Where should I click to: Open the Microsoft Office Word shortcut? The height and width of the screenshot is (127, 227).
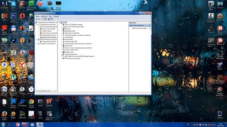click(x=4, y=91)
